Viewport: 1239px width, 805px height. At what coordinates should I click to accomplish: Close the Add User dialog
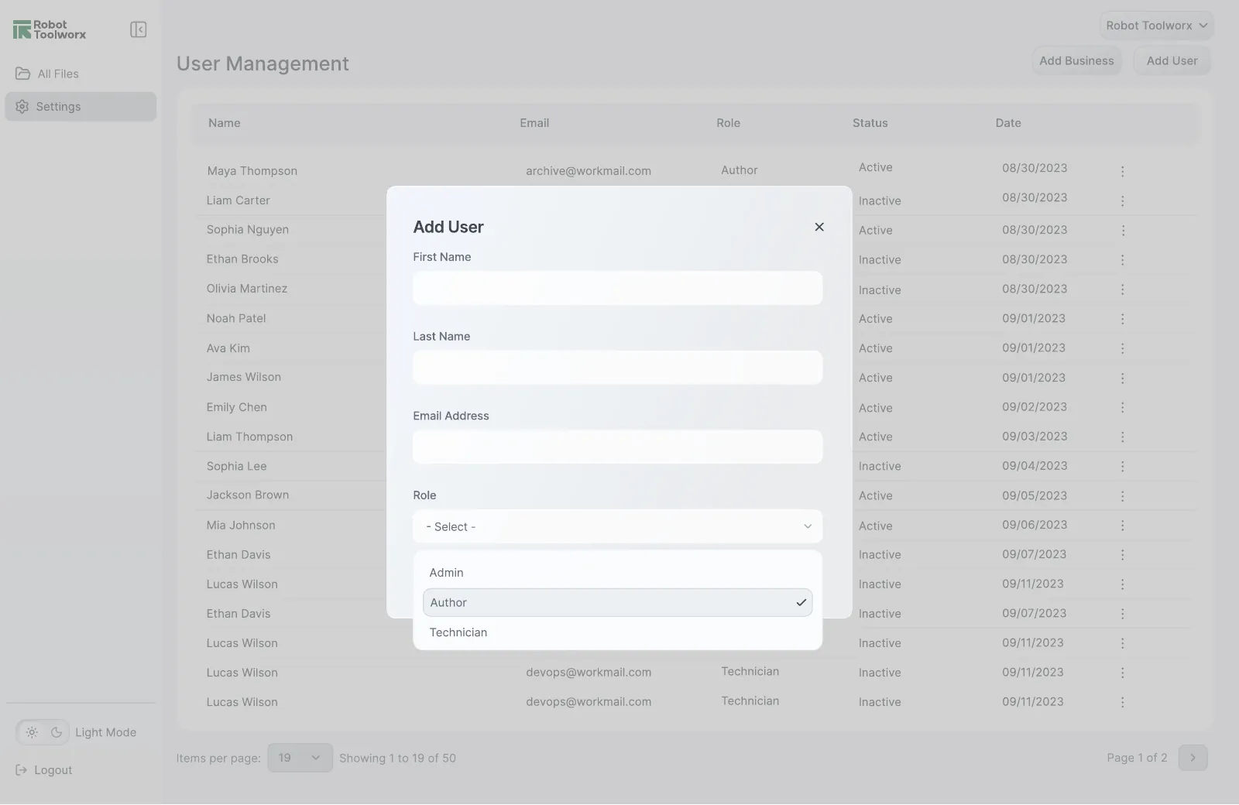click(x=819, y=227)
